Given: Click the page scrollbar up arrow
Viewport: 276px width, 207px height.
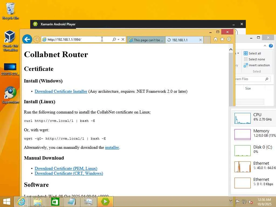Looking at the screenshot, I should tap(231, 50).
